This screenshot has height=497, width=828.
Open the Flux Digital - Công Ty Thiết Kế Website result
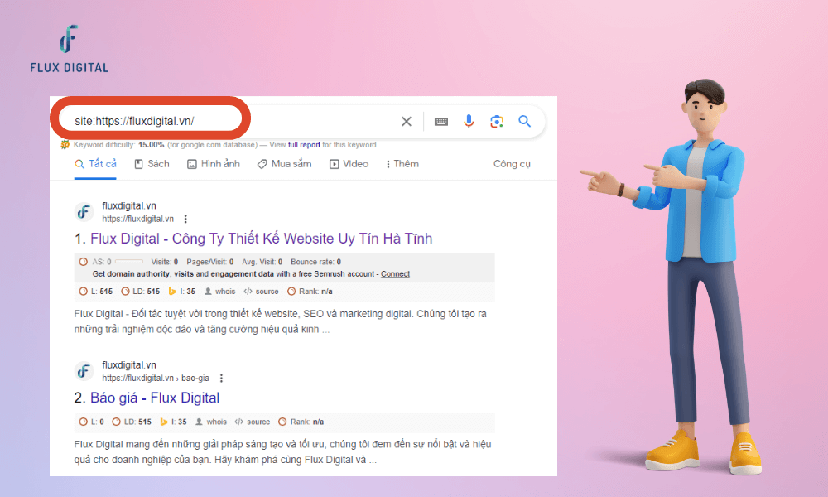coord(262,239)
